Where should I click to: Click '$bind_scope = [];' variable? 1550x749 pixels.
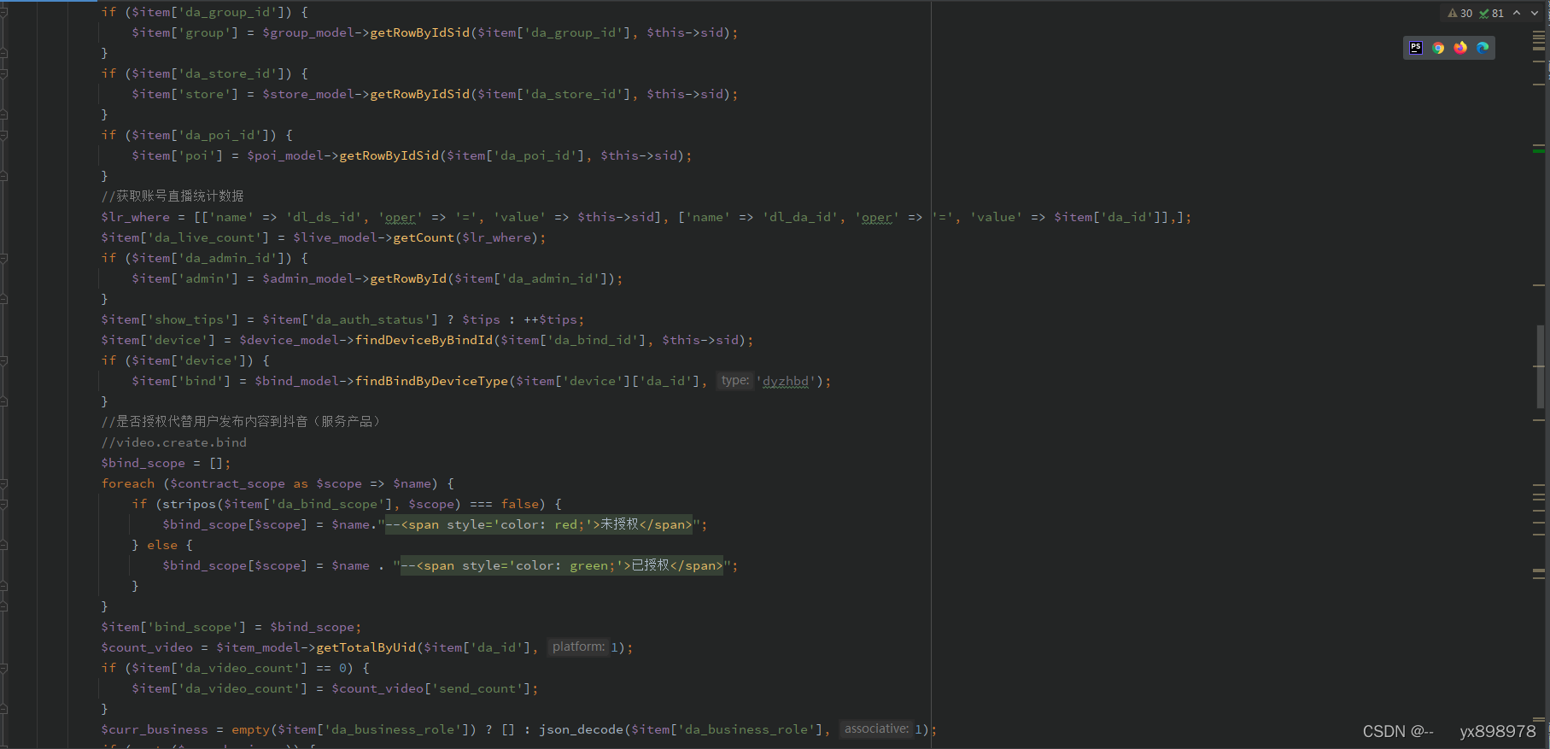click(x=143, y=464)
